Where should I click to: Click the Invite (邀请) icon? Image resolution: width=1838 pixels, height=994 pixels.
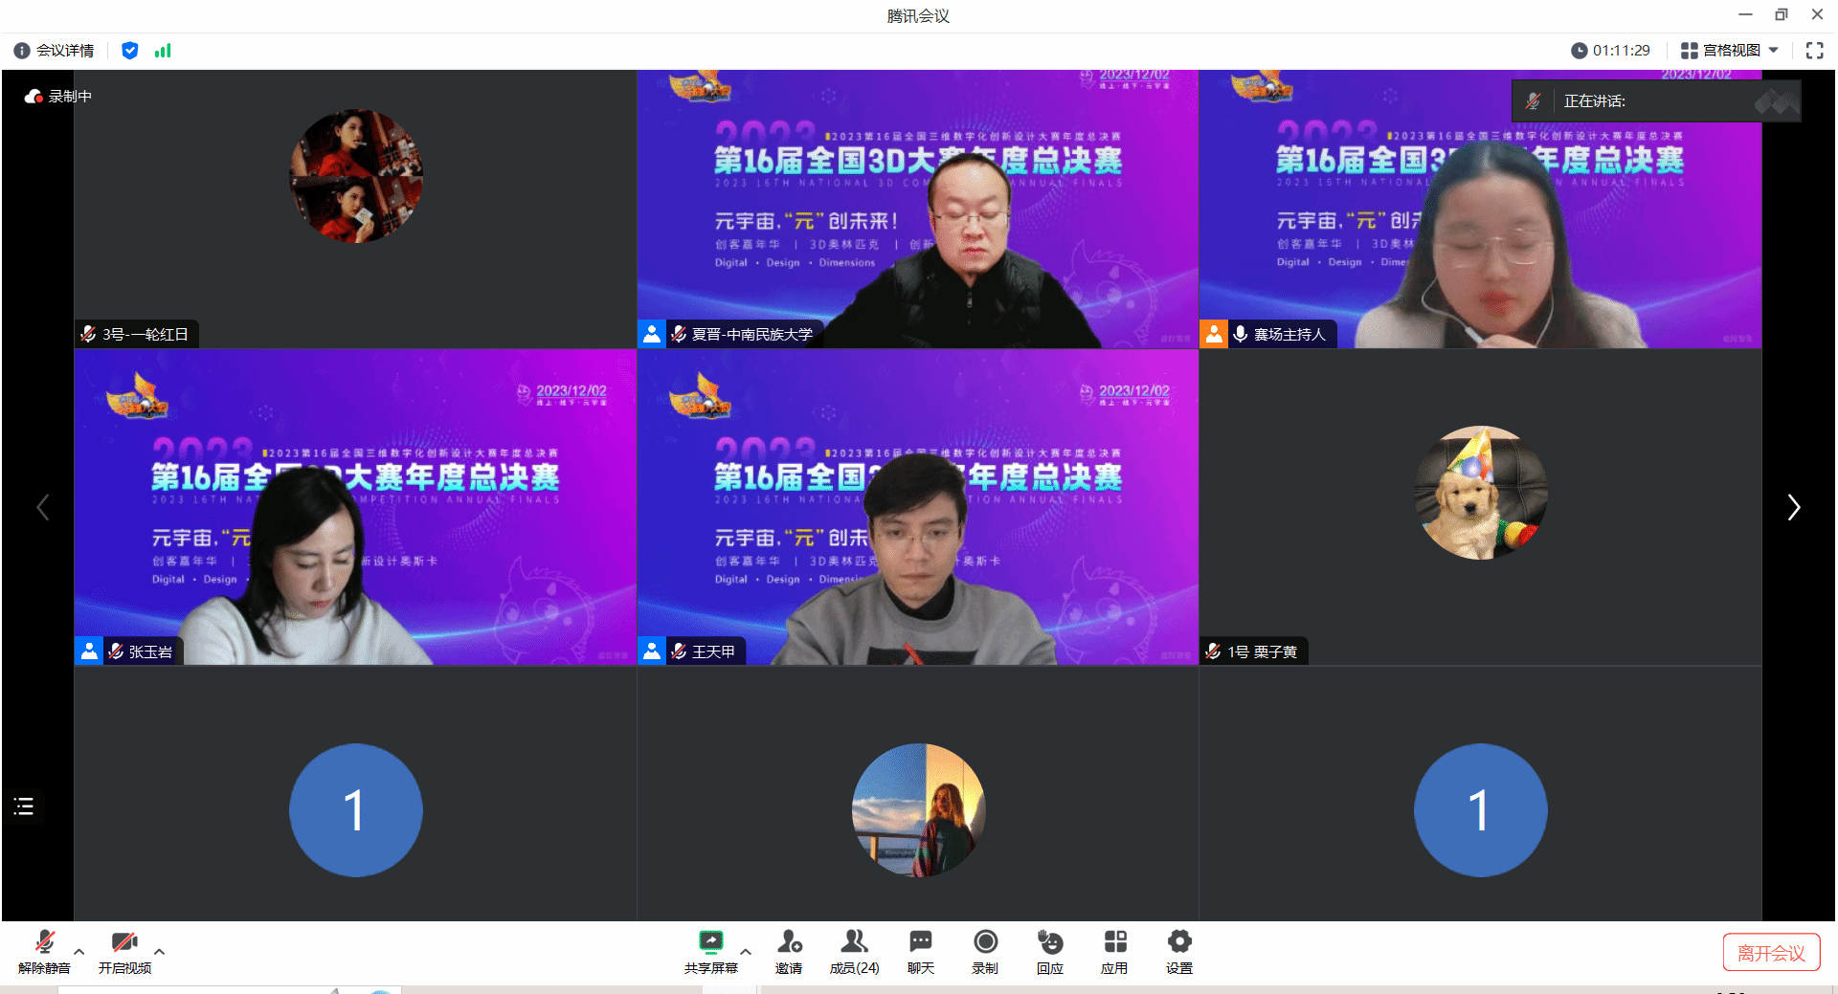(789, 951)
